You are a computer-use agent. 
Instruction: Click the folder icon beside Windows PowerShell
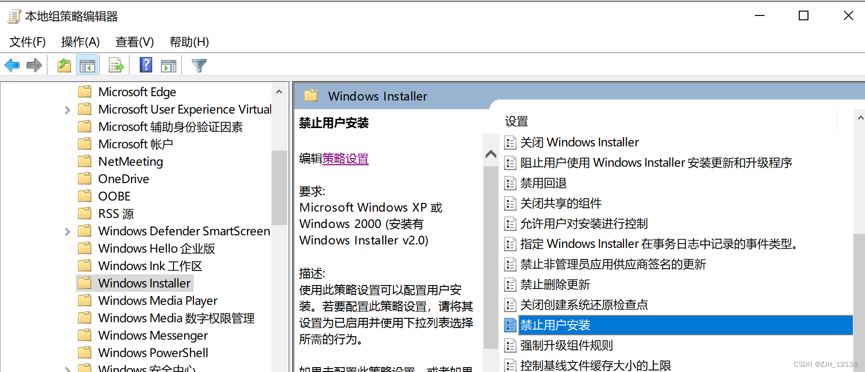85,352
